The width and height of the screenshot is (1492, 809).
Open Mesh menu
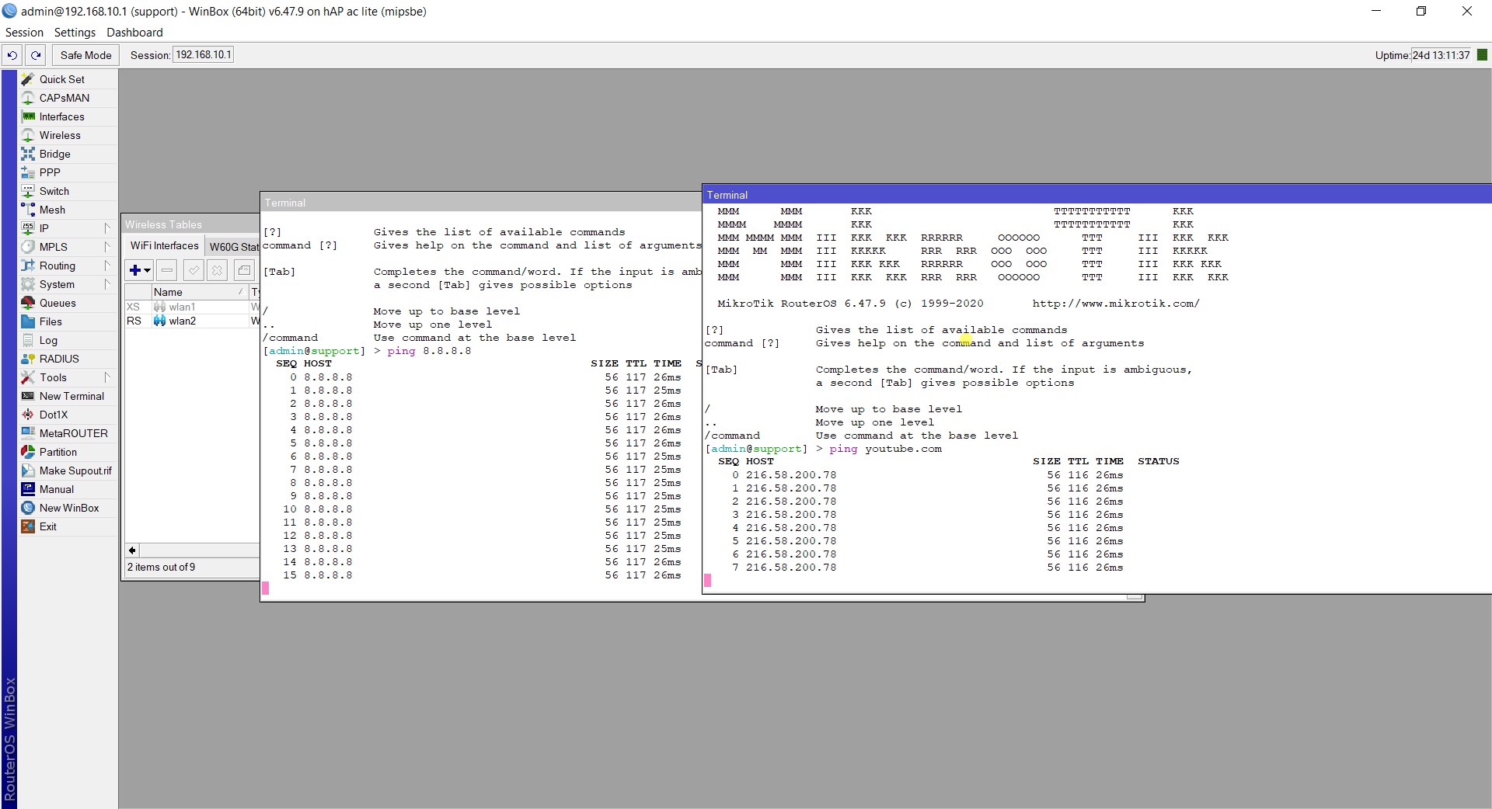pos(52,210)
